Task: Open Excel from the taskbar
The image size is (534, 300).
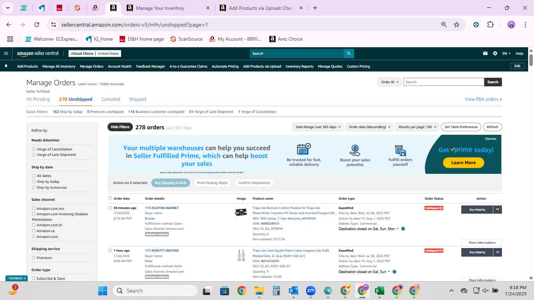Action: click(379, 291)
